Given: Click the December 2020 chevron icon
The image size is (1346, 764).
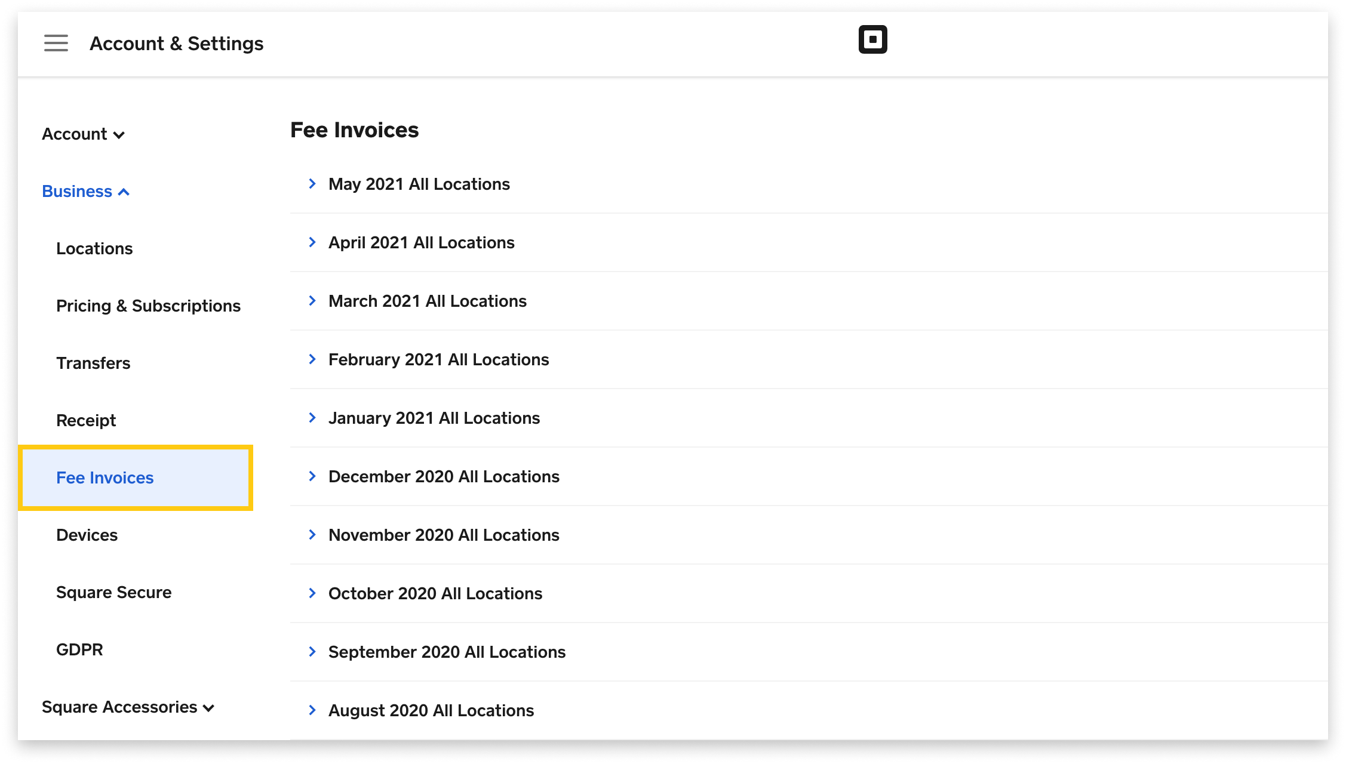Looking at the screenshot, I should click(312, 476).
